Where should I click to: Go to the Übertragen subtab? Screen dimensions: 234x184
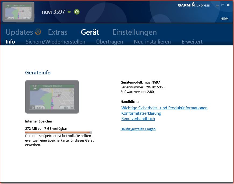pyautogui.click(x=109, y=42)
